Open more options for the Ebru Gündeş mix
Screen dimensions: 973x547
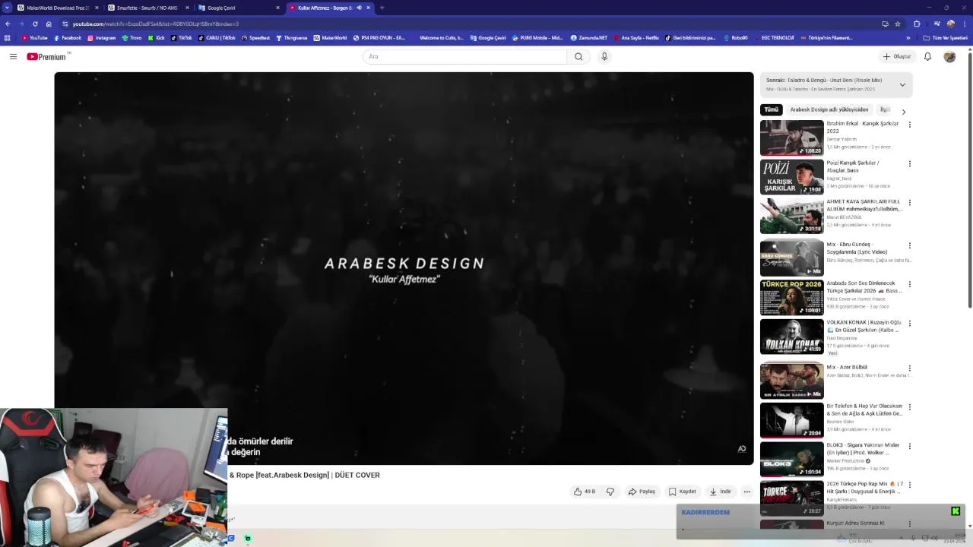[x=909, y=245]
